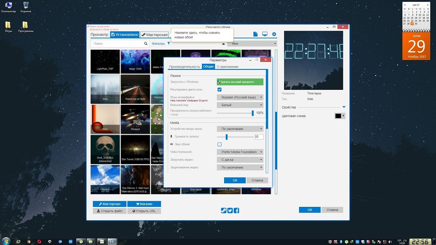Toggle ascending sort order arrow
436x245 pixels.
[x=223, y=44]
